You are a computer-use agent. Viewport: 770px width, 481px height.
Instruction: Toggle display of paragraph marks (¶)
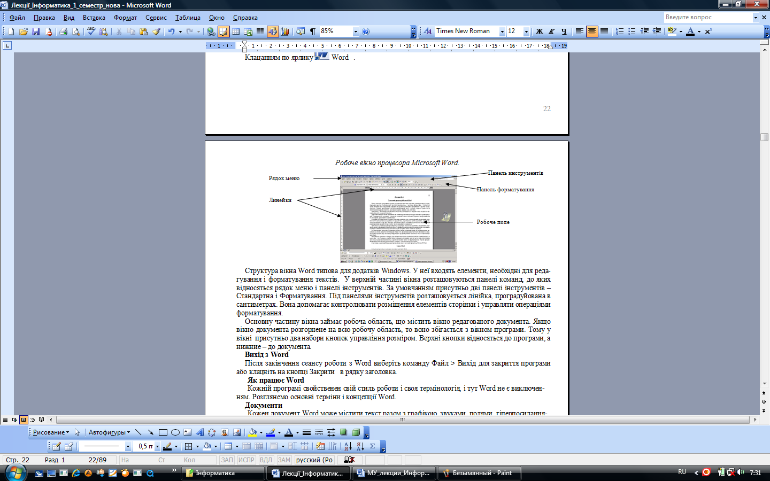[313, 32]
